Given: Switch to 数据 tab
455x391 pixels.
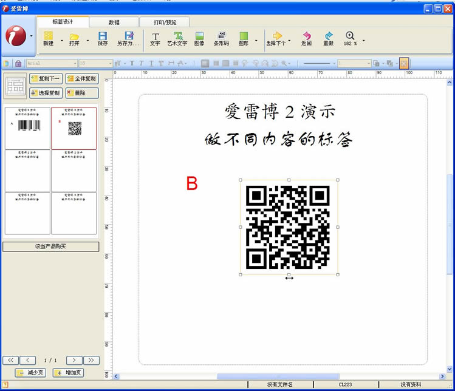Looking at the screenshot, I should point(114,22).
